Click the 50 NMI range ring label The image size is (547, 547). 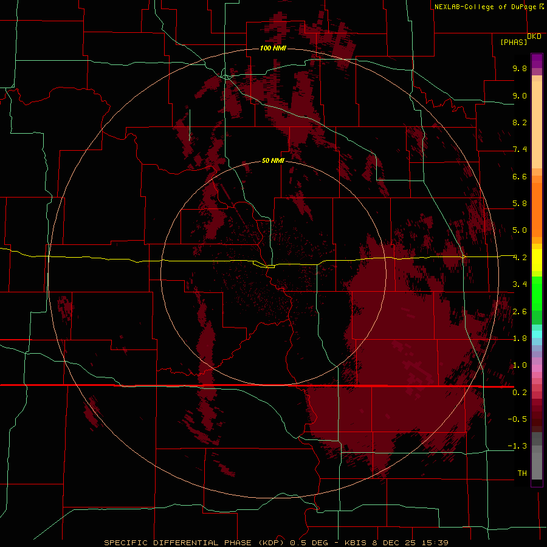coord(273,160)
